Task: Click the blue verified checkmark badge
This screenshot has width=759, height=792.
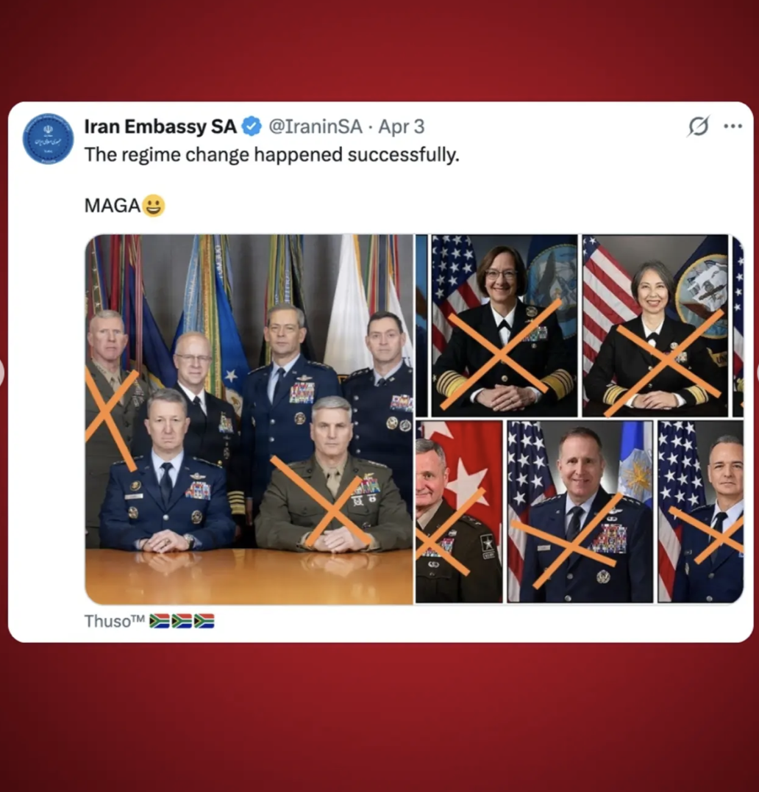Action: [x=252, y=126]
